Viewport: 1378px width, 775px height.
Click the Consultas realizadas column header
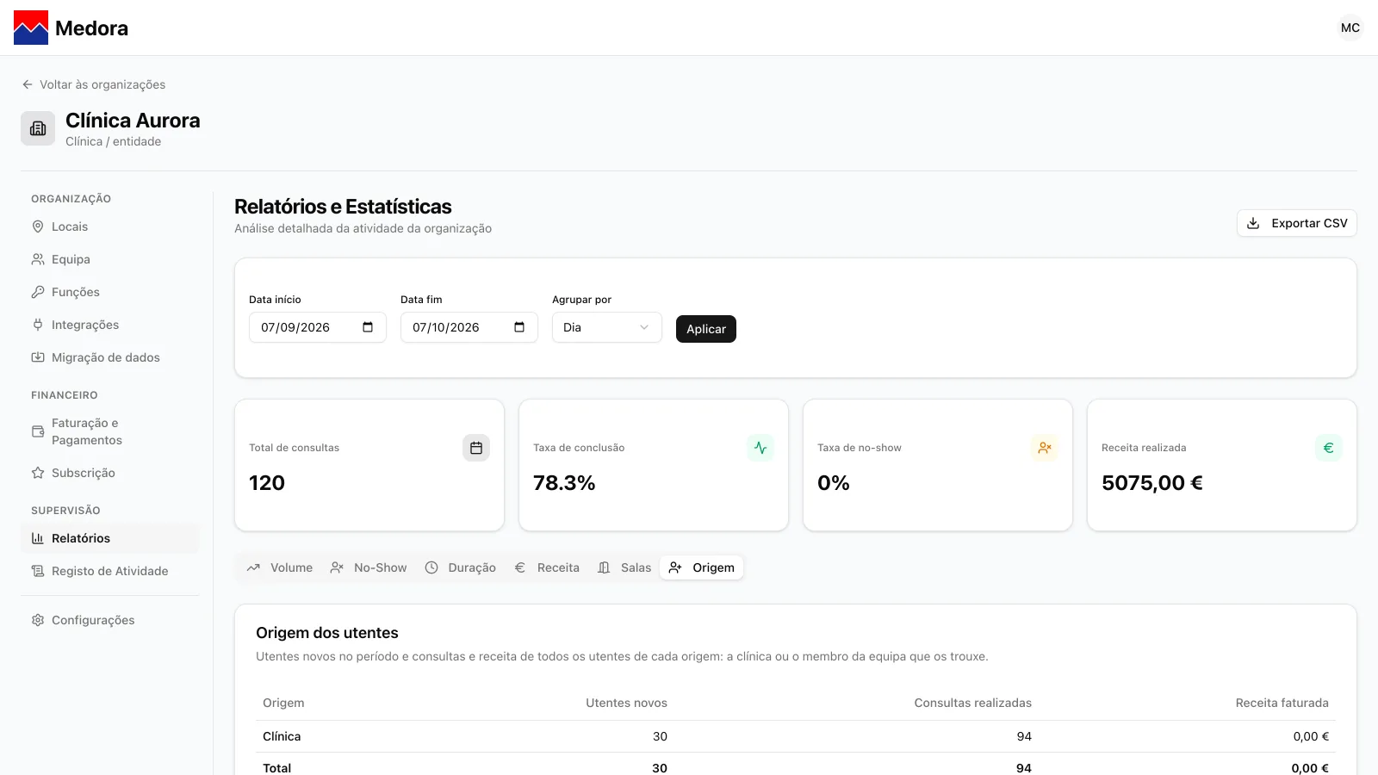972,703
